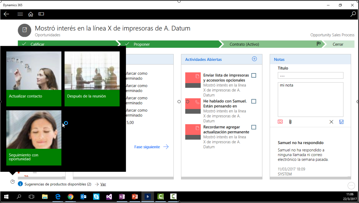Click the note title input field
This screenshot has height=203, width=359.
pos(310,76)
